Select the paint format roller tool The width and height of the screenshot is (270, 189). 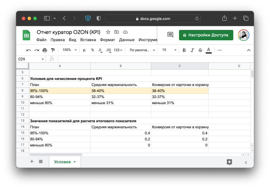point(53,50)
